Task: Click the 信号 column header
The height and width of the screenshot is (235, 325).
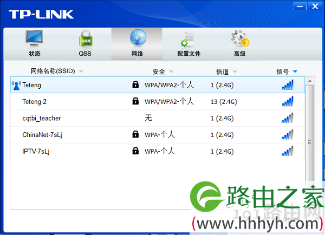Action: point(283,71)
